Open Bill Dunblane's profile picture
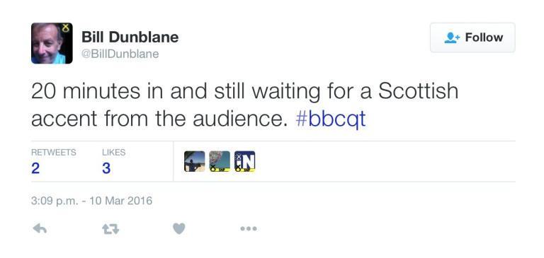The image size is (544, 258). point(52,43)
